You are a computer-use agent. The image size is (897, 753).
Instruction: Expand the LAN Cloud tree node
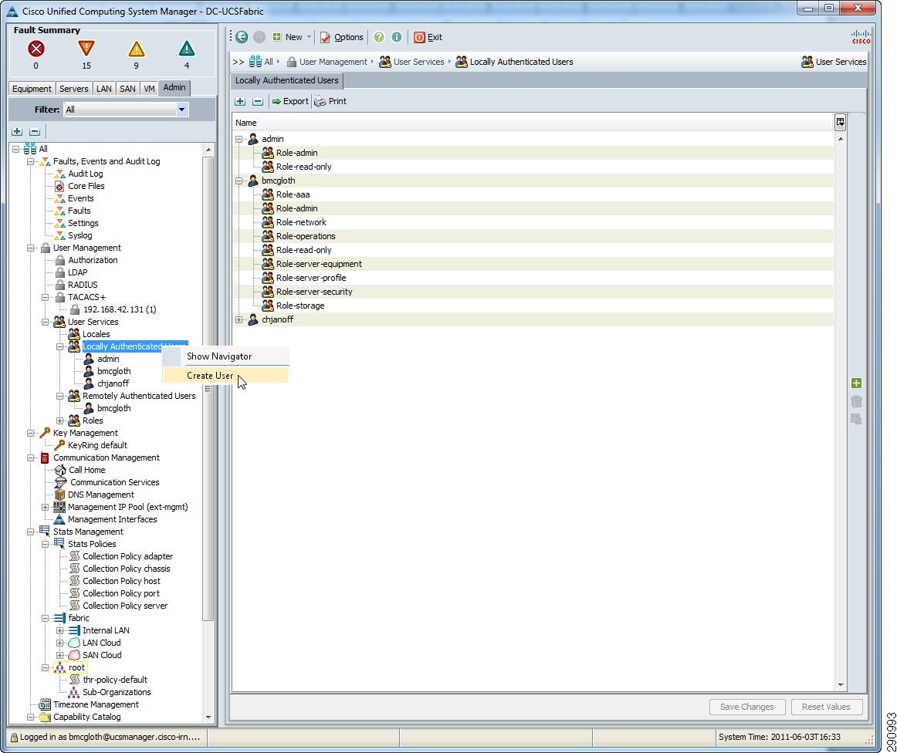point(59,643)
